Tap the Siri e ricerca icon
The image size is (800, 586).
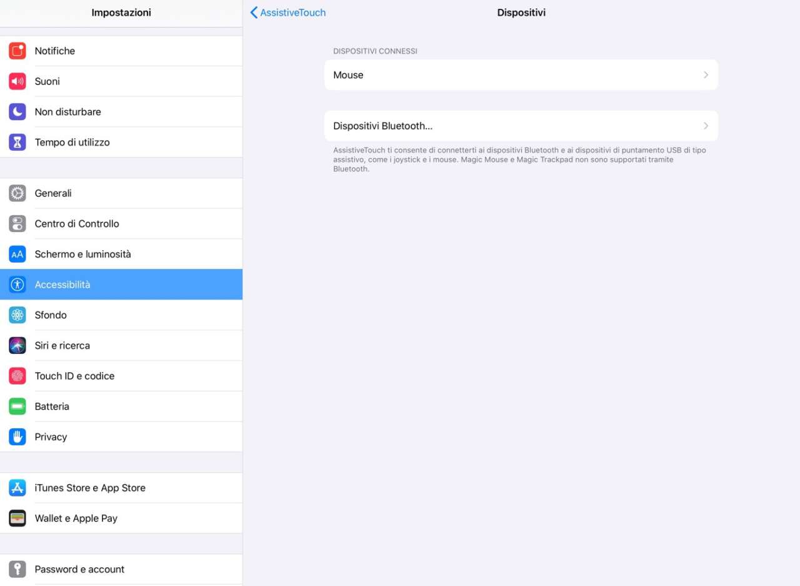point(17,346)
